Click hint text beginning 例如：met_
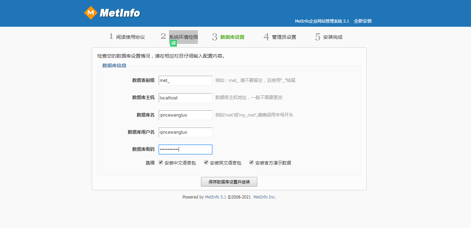Viewport: 471px width, 228px height. [255, 81]
